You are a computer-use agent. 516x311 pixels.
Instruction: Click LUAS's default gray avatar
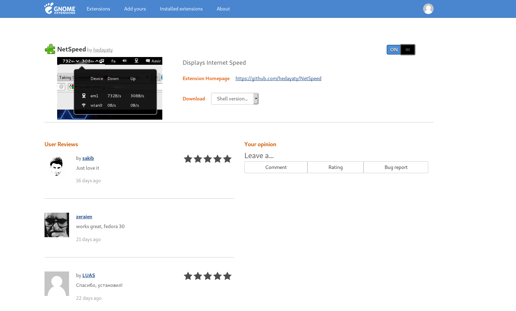(x=57, y=284)
